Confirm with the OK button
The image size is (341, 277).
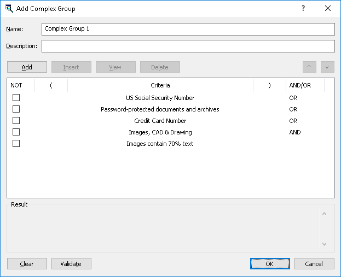pyautogui.click(x=269, y=264)
